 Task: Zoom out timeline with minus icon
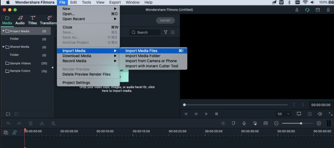(x=276, y=123)
